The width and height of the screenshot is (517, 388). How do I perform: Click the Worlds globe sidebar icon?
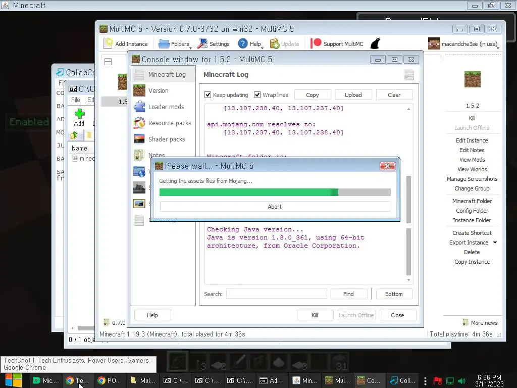tap(139, 172)
